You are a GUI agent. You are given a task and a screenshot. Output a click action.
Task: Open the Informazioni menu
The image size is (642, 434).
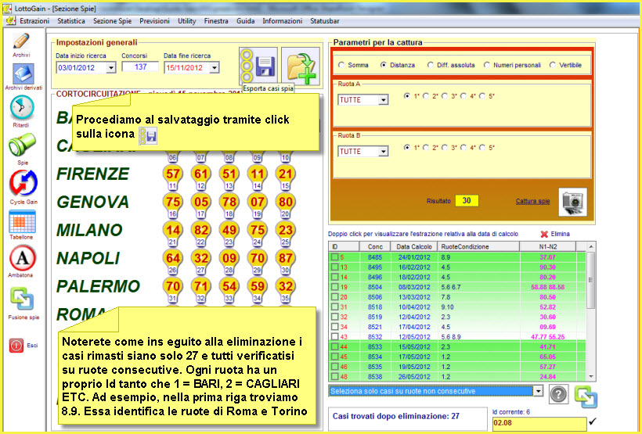(283, 21)
